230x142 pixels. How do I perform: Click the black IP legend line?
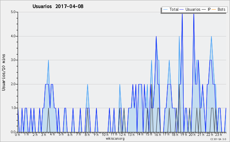(x=204, y=10)
